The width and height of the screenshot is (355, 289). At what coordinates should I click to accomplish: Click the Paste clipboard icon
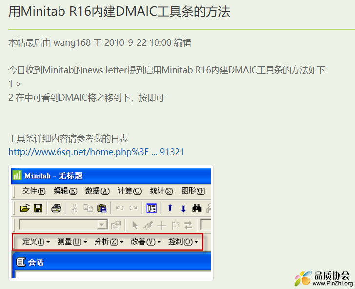point(101,208)
